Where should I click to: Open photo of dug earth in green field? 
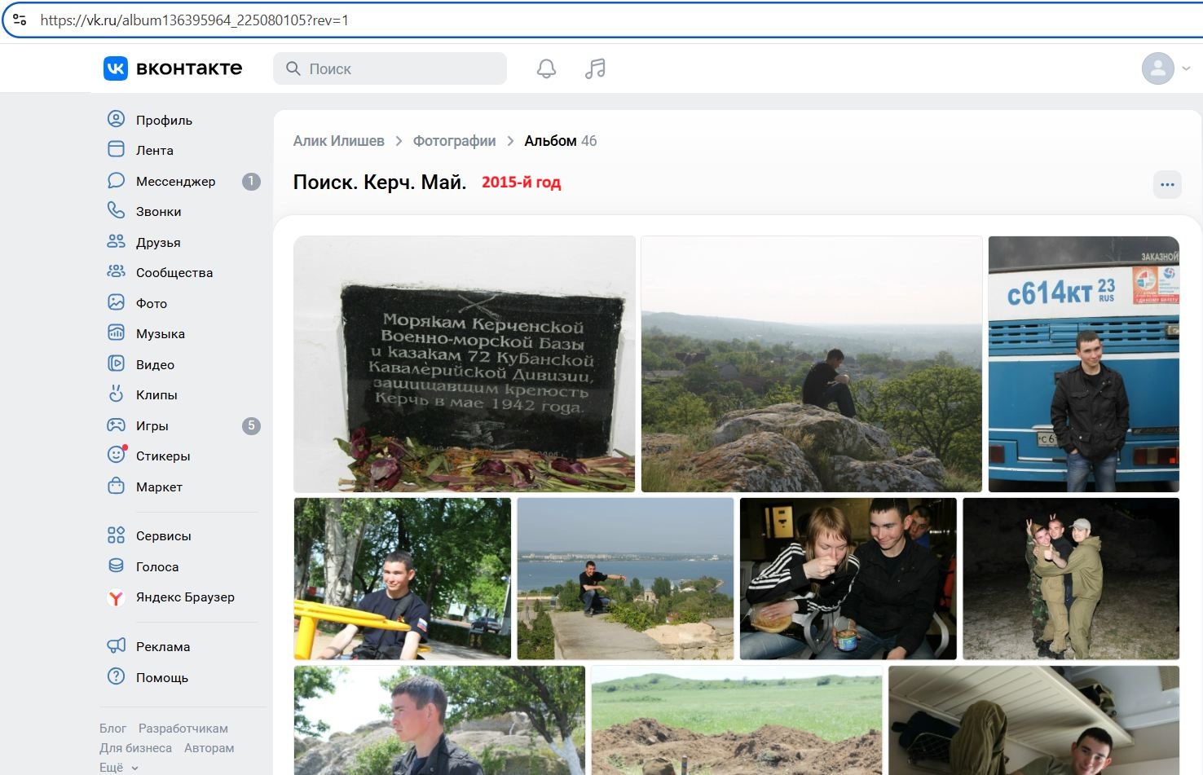[x=737, y=720]
